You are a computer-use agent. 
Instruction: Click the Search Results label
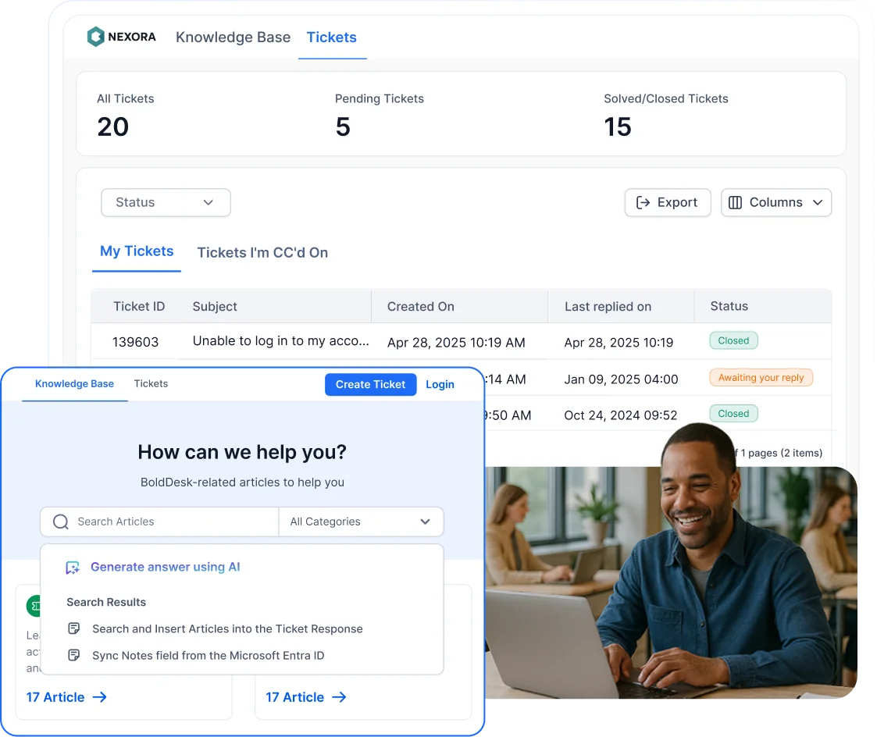tap(106, 602)
